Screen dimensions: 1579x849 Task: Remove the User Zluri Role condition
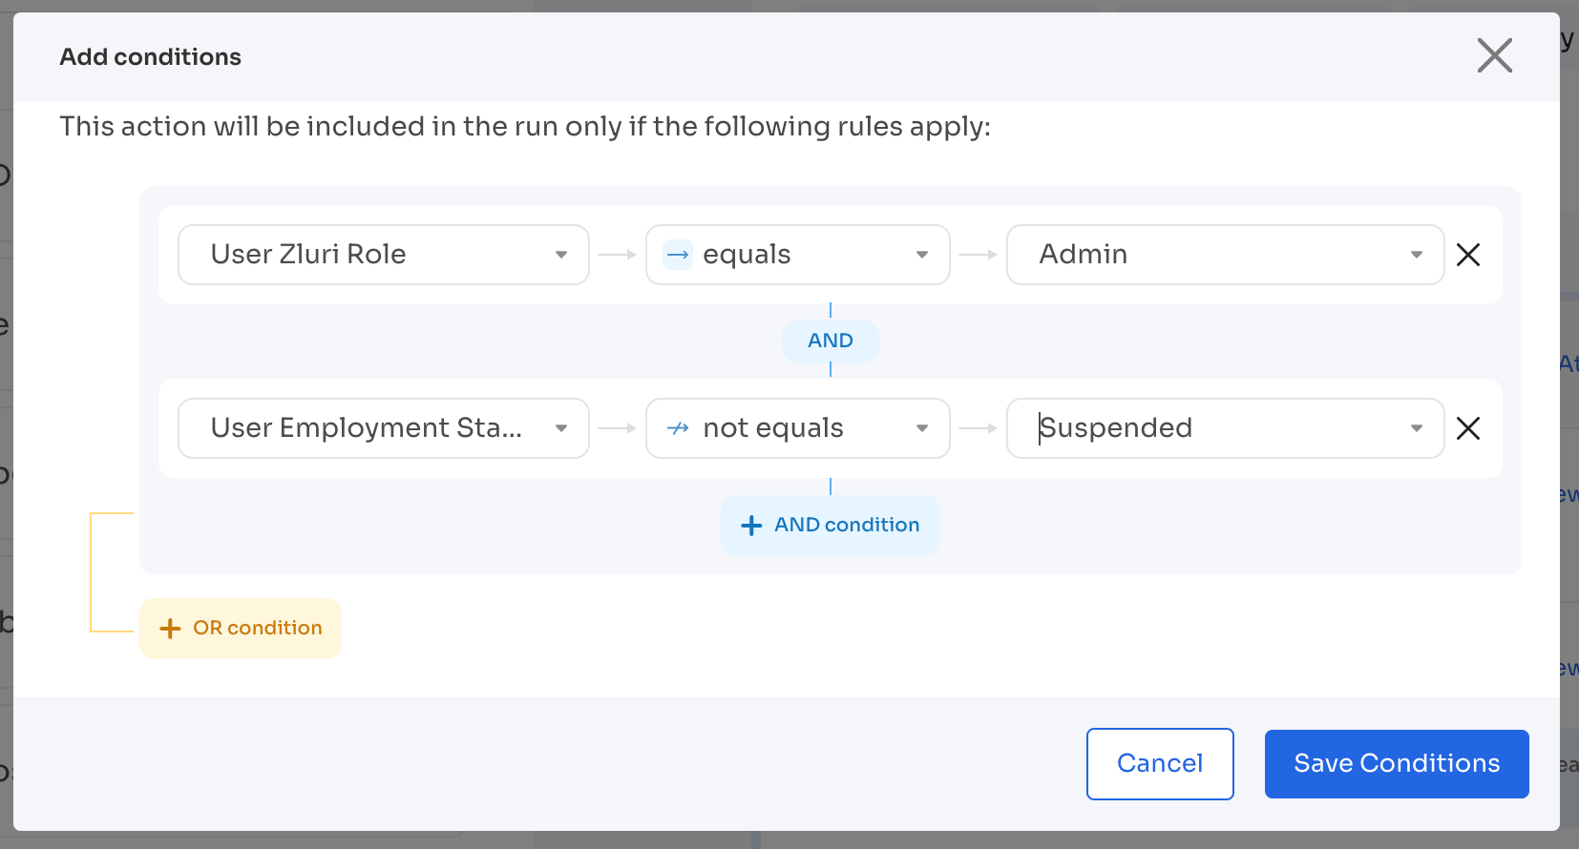coord(1467,255)
